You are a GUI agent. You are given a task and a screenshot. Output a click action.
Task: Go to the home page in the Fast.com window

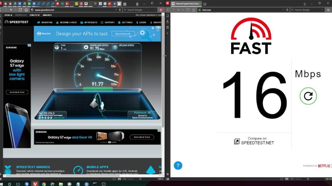click(x=194, y=10)
